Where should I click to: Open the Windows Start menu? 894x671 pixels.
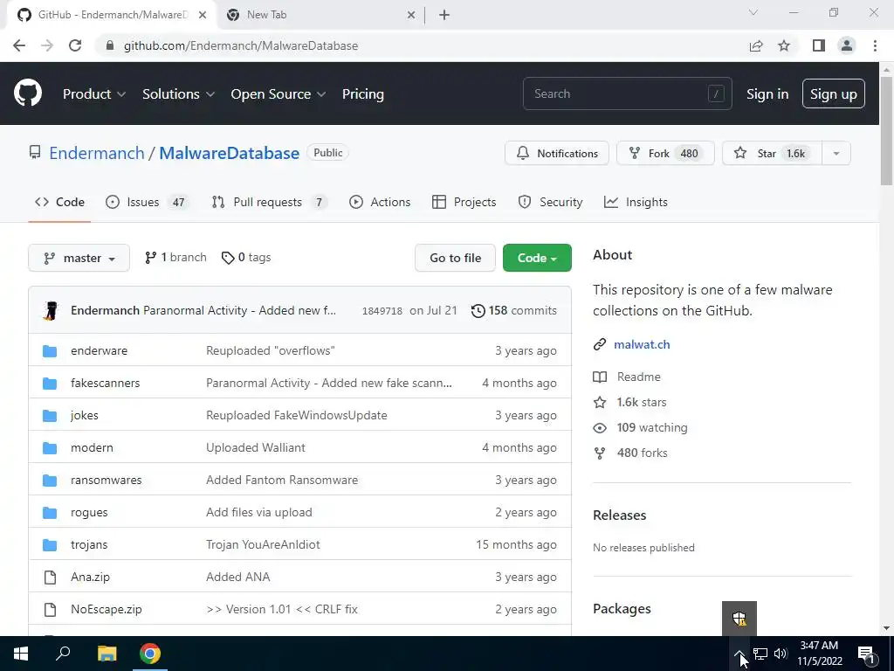click(21, 654)
